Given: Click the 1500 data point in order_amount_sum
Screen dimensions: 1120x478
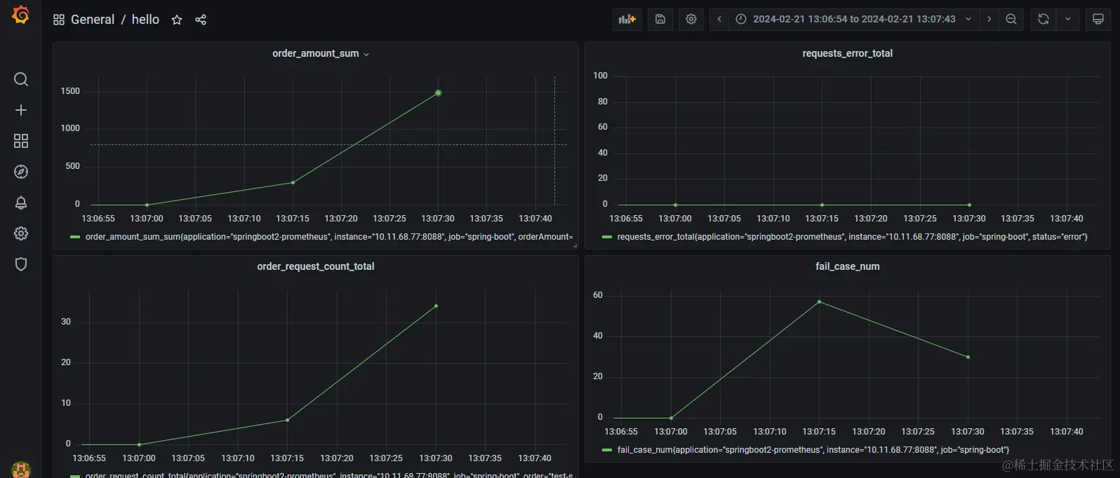Looking at the screenshot, I should point(438,93).
